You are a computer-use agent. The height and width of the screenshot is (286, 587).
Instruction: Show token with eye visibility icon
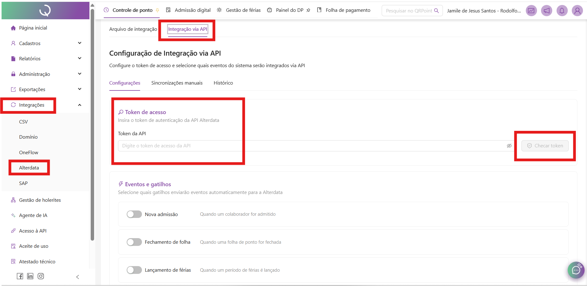pos(509,146)
